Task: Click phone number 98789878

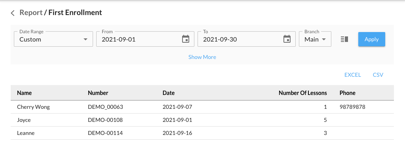Action: (x=352, y=107)
